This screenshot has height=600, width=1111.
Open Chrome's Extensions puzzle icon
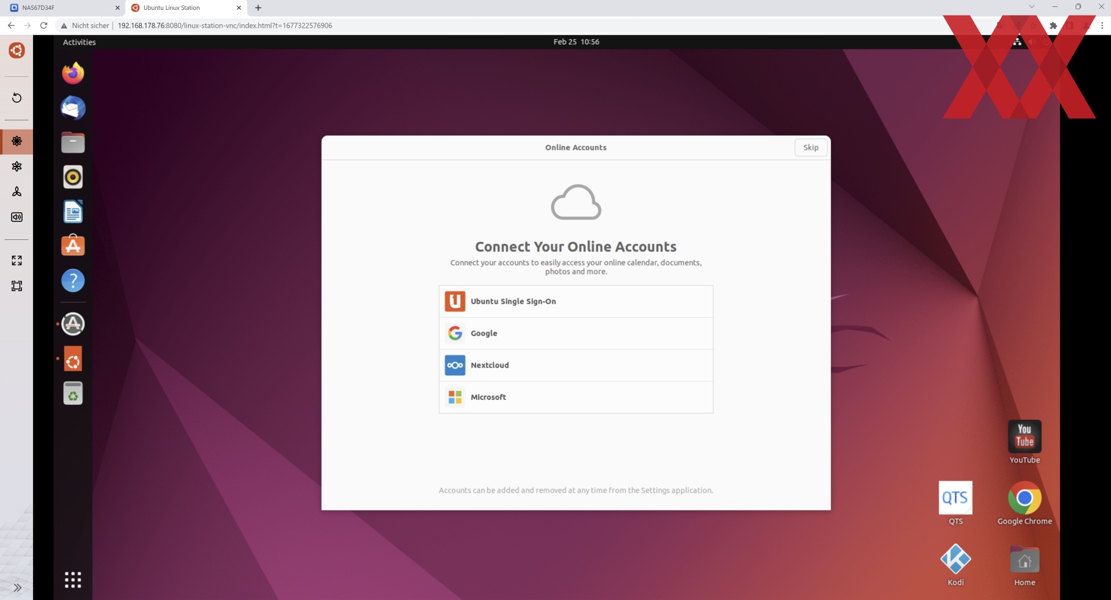(x=1053, y=25)
